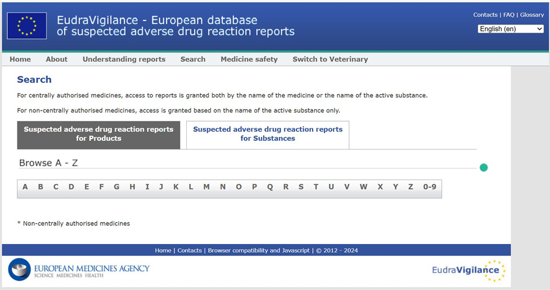Browse products starting with X
The height and width of the screenshot is (290, 550).
click(x=380, y=187)
